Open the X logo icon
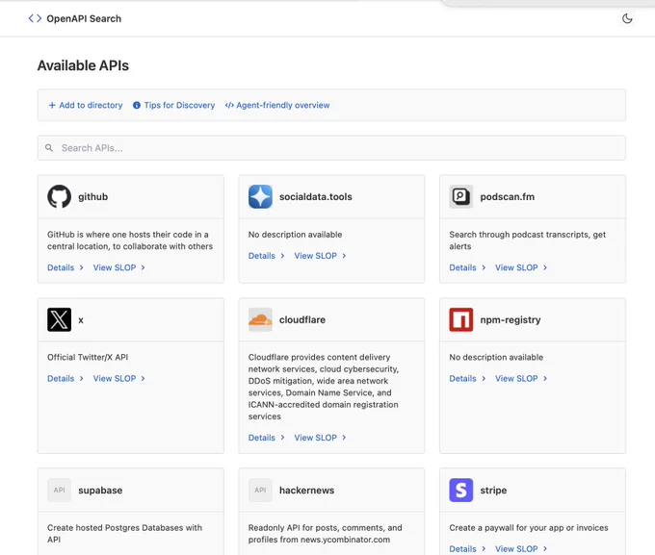 pos(59,319)
